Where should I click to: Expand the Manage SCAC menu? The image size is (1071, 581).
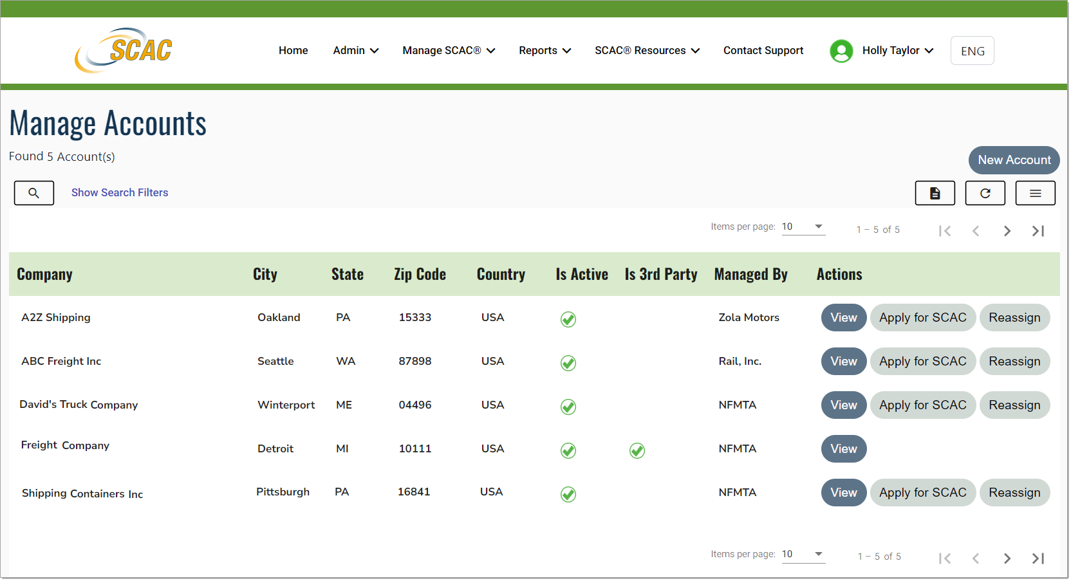(449, 50)
